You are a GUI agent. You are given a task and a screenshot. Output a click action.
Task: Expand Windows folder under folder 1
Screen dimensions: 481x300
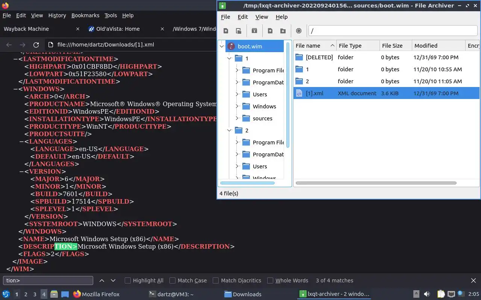(x=237, y=106)
